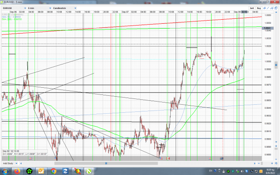Select the trend line drawing tool
The image size is (280, 175).
[268, 8]
